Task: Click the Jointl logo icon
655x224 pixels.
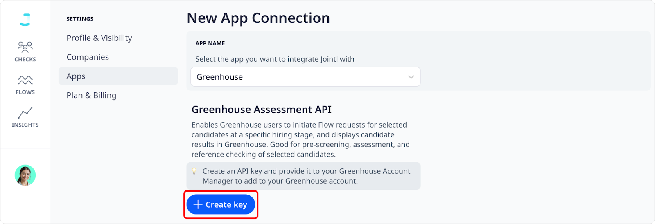Action: click(x=25, y=20)
